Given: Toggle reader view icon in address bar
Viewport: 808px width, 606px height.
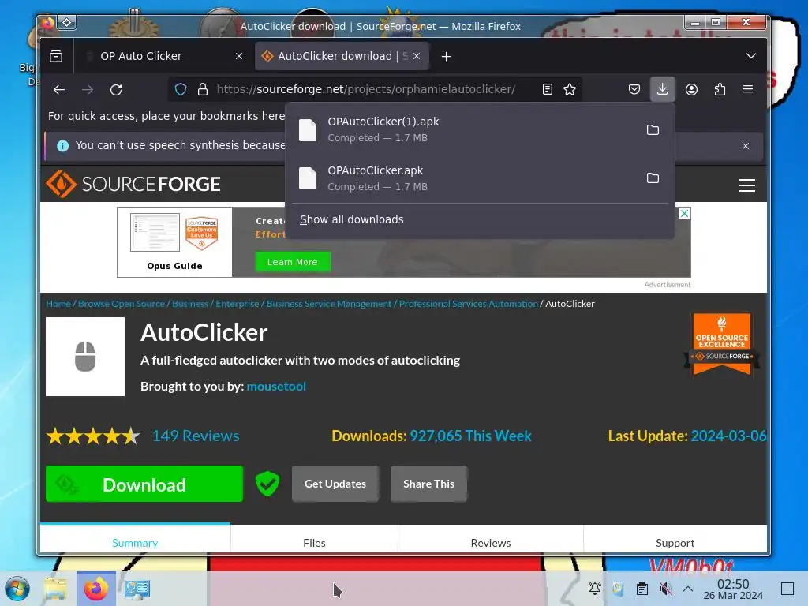Looking at the screenshot, I should [548, 90].
